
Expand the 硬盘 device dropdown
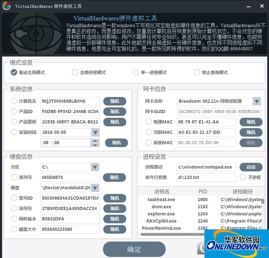[95, 188]
